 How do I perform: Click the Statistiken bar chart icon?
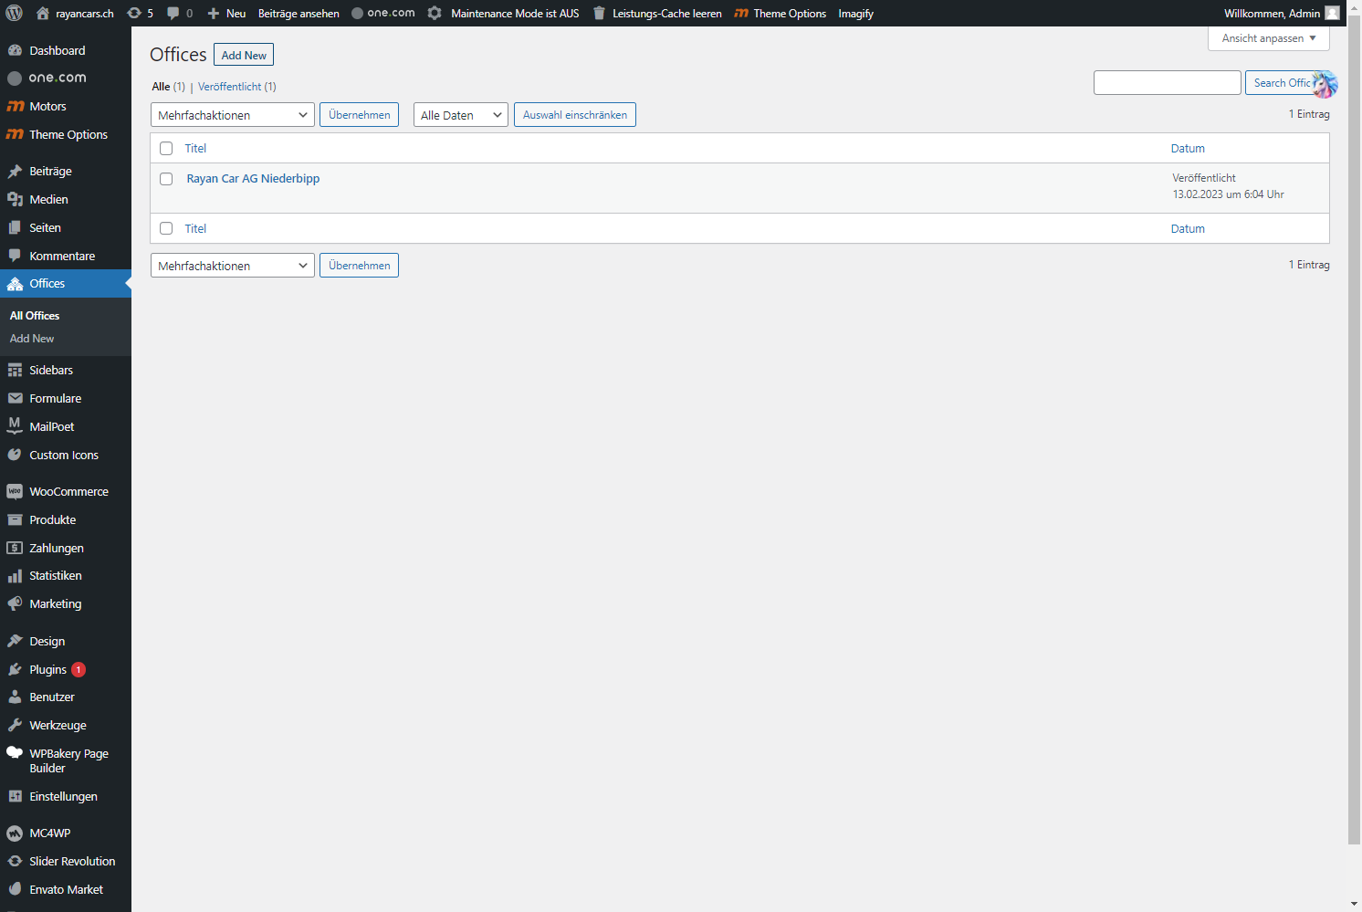click(15, 575)
